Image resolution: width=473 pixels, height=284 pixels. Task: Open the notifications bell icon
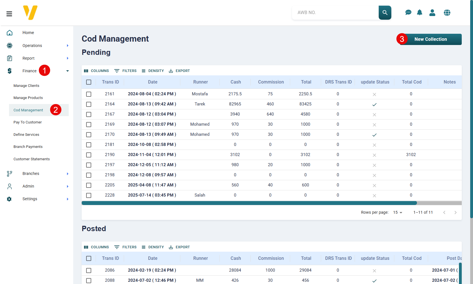(x=420, y=13)
